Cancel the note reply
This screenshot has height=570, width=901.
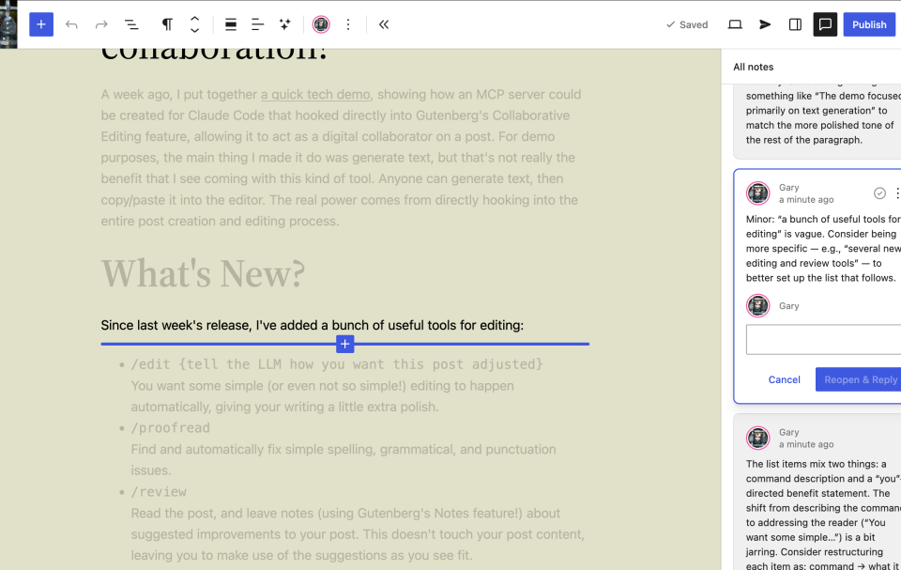coord(784,379)
